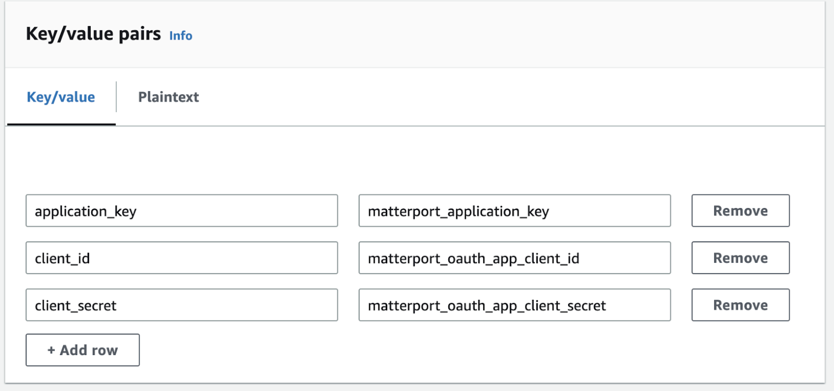Click the gray panel header background
The height and width of the screenshot is (391, 834).
[x=486, y=34]
